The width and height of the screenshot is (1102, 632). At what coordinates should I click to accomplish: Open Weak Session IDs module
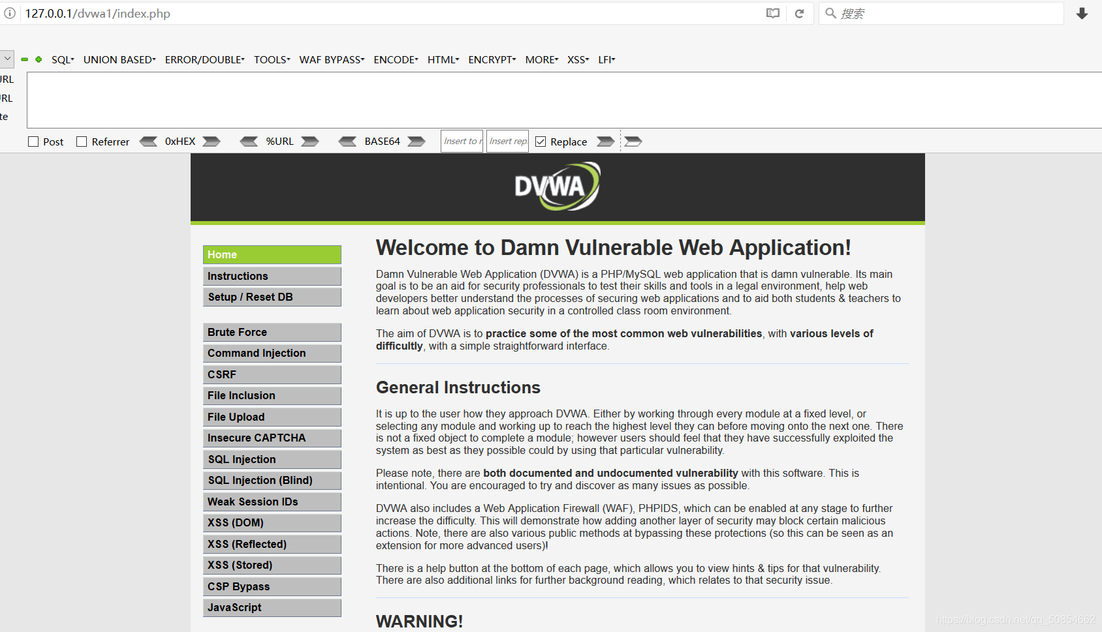pos(272,502)
